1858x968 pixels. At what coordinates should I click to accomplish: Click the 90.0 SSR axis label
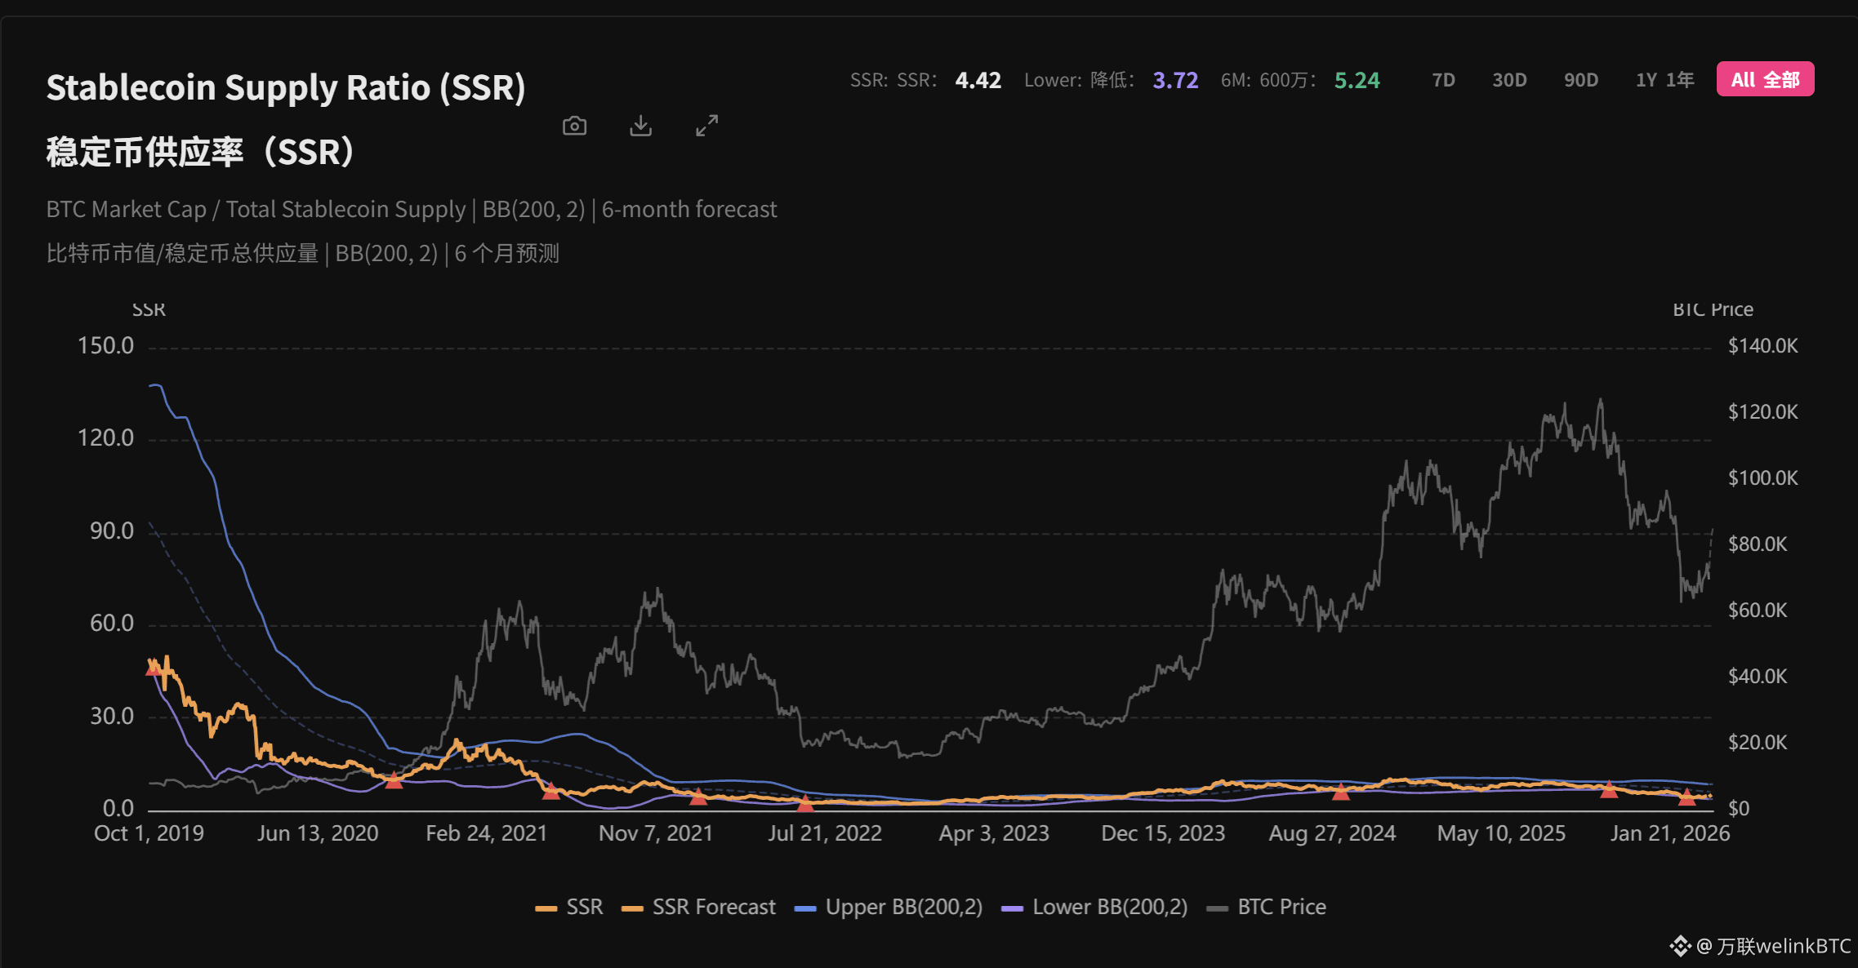[112, 531]
